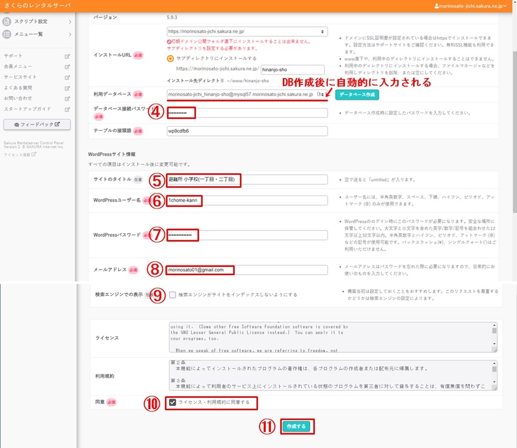Toggle the ライセンス・利用規約に同意する checkbox
The width and height of the screenshot is (517, 448).
click(173, 402)
